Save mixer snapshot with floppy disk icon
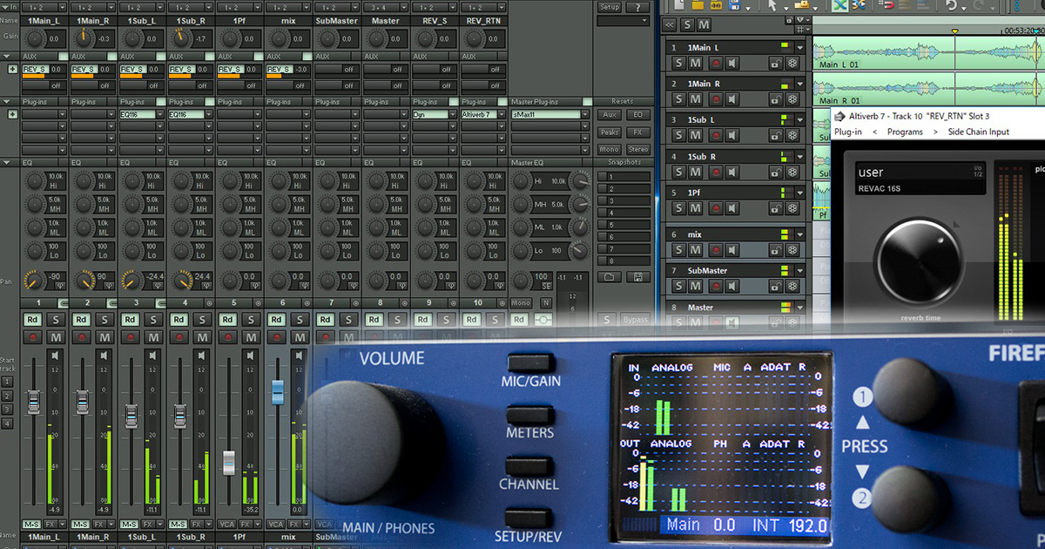 638,277
